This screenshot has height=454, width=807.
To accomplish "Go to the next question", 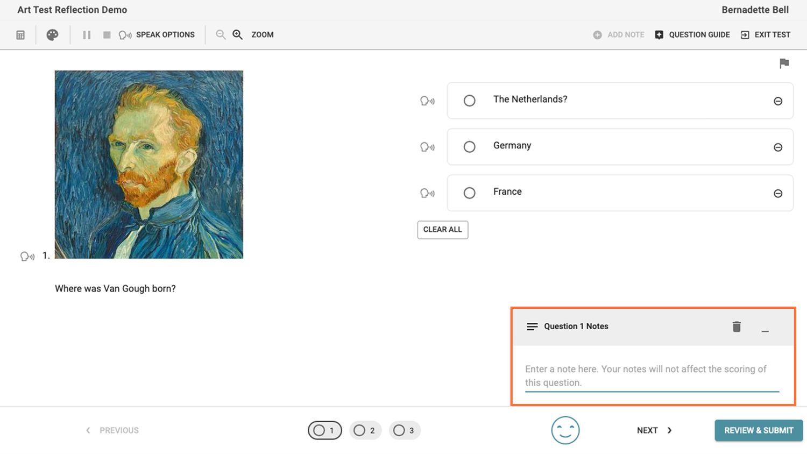I will click(655, 430).
